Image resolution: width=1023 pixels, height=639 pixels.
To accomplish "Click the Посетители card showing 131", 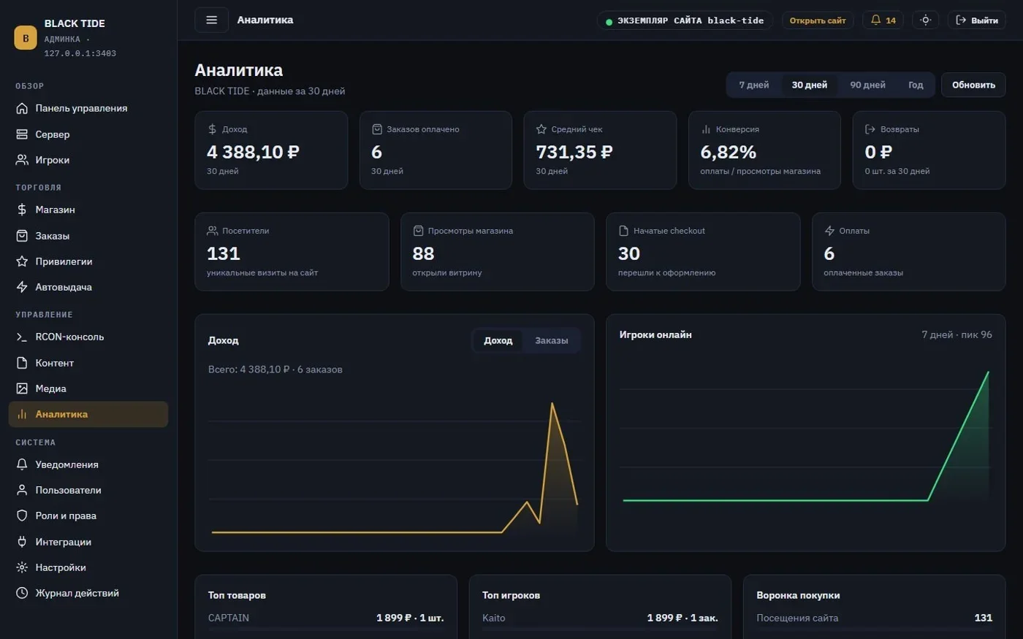I will 292,252.
